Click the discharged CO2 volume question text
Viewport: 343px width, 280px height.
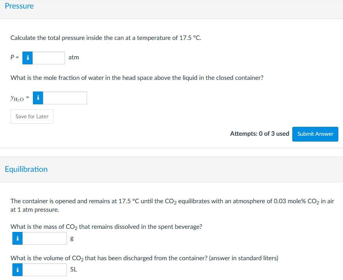point(144,258)
